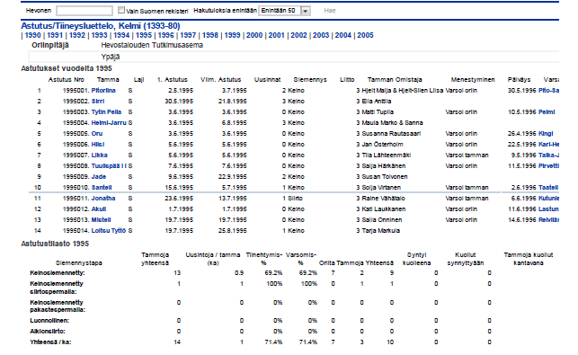Open the 2004 year link
The width and height of the screenshot is (578, 355).
click(342, 35)
